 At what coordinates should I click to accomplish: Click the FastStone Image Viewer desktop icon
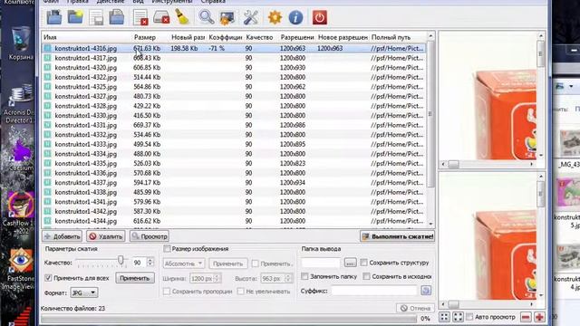[20, 269]
